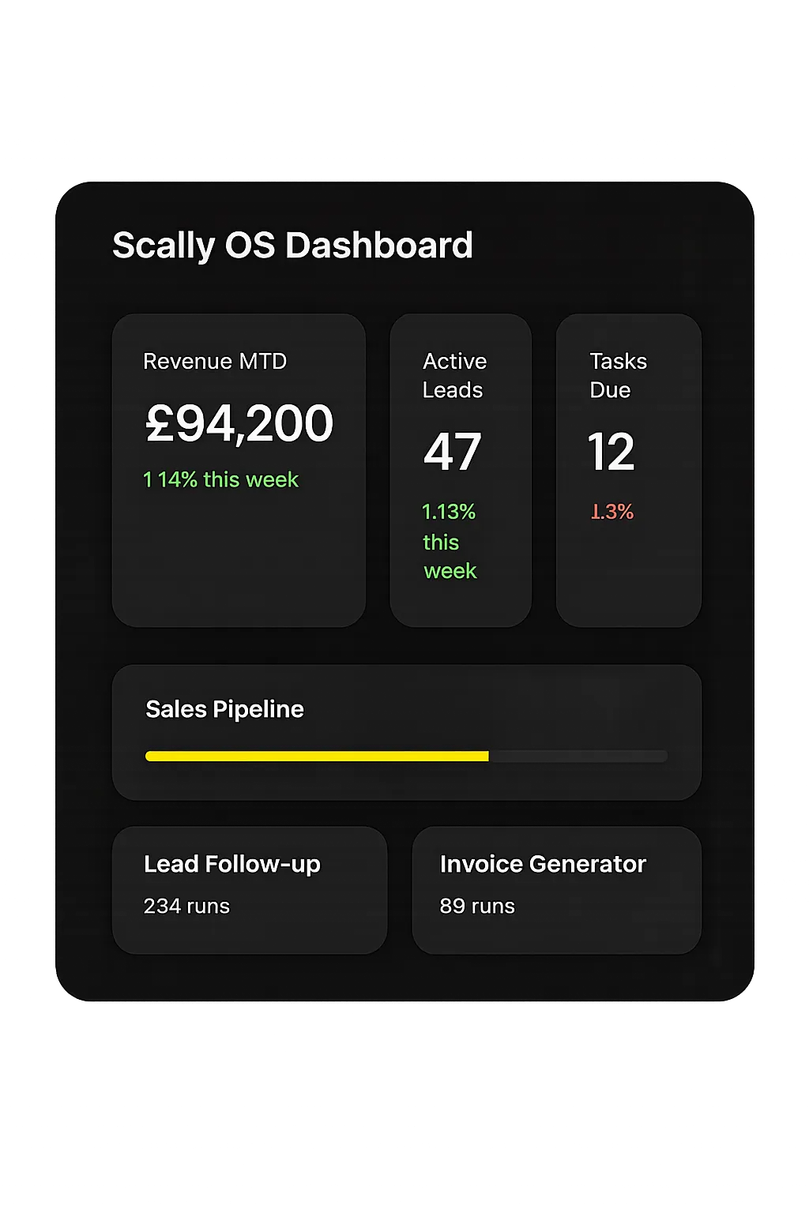Open the Revenue MTD card
This screenshot has height=1213, width=809.
[239, 470]
